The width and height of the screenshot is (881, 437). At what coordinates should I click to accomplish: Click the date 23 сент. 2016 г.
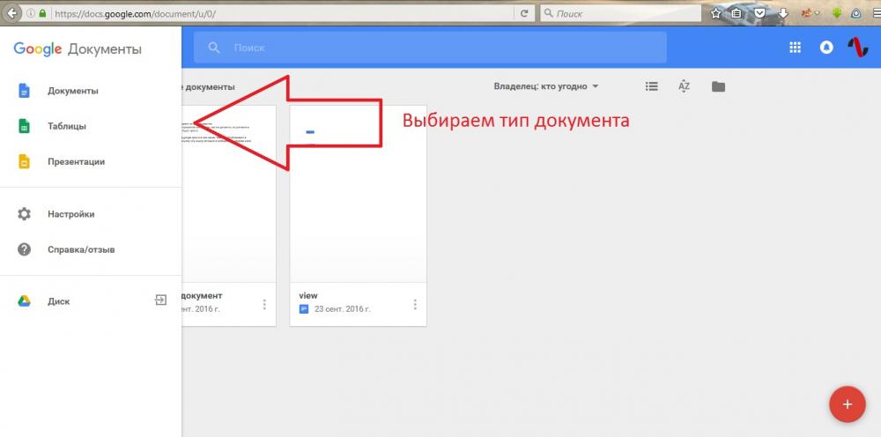342,309
